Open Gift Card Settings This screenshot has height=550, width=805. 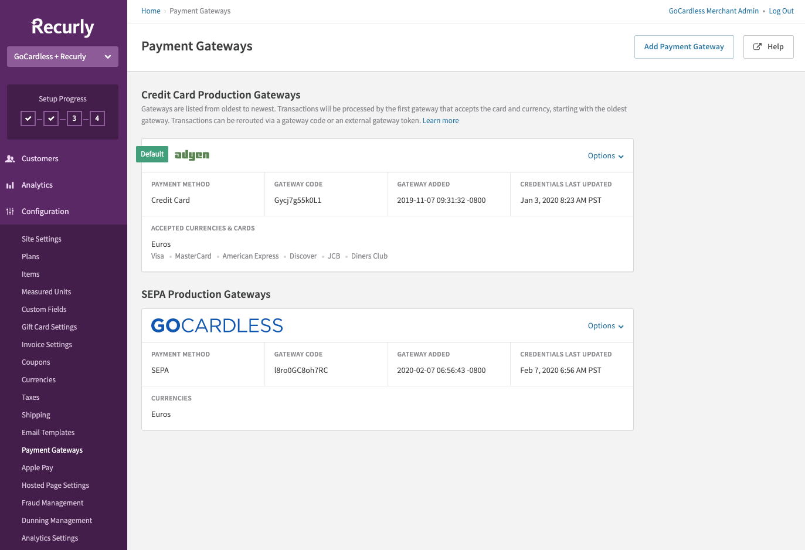[x=49, y=327]
